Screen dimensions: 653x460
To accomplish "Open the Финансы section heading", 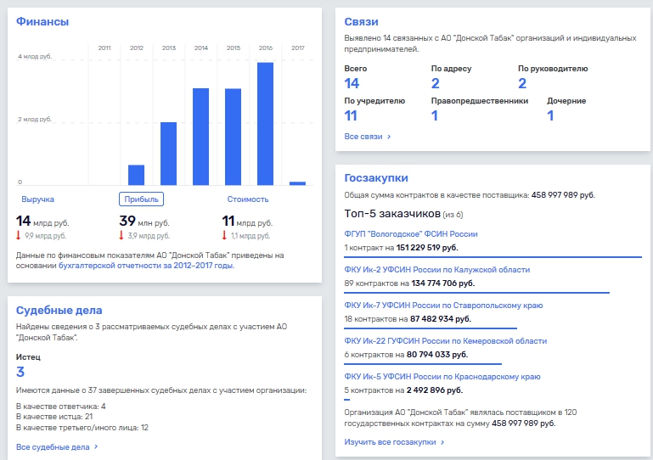I will click(42, 22).
